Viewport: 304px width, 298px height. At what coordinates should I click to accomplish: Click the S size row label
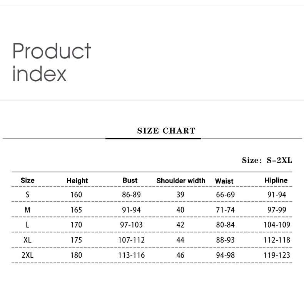pyautogui.click(x=28, y=194)
